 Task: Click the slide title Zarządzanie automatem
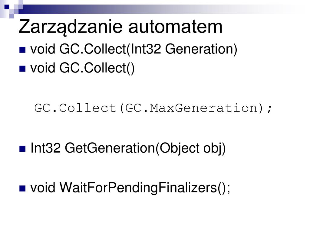point(120,27)
